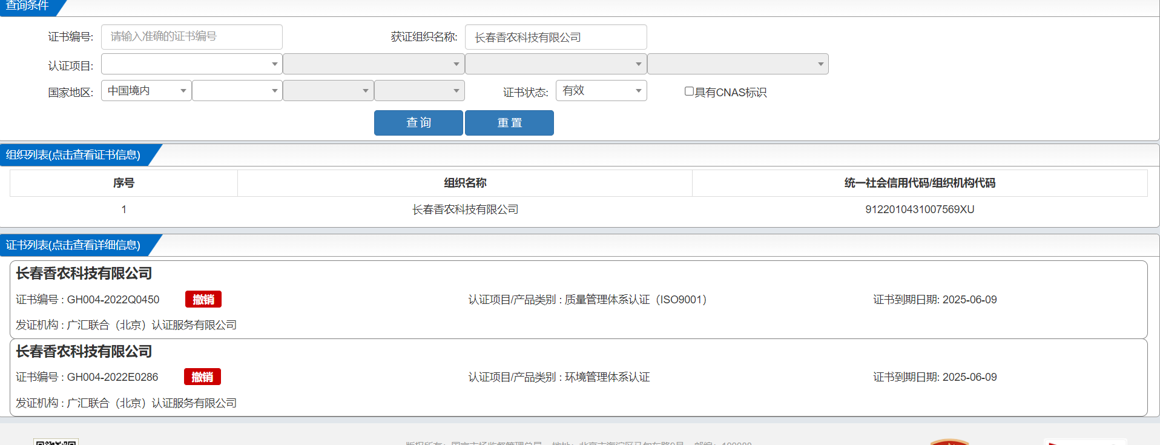The image size is (1160, 445).
Task: Open the 证书状态 dropdown showing 有效
Action: pyautogui.click(x=601, y=91)
